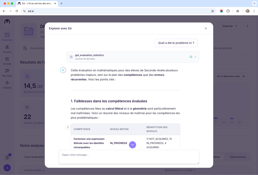This screenshot has height=175, width=258.
Task: Sort by Savoirs-faires column
Action: coord(34,170)
